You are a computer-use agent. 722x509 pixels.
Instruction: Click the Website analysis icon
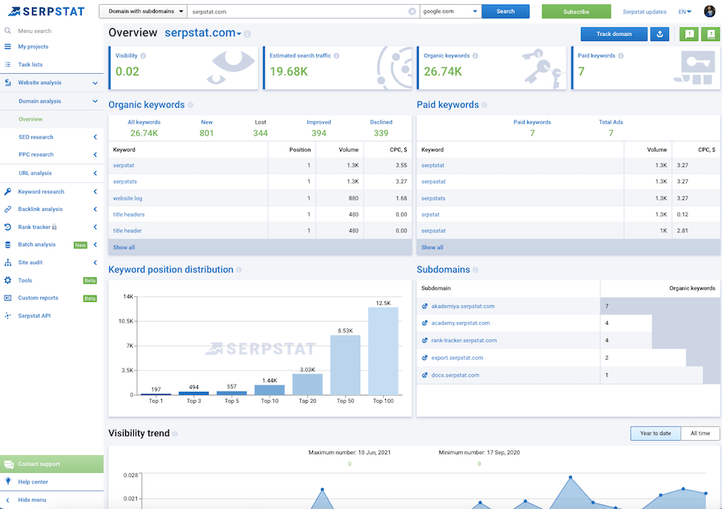(x=7, y=83)
